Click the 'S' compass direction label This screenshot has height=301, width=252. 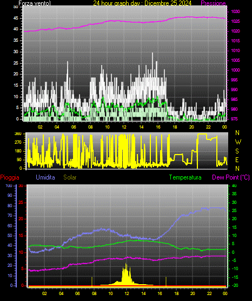[x=237, y=151]
